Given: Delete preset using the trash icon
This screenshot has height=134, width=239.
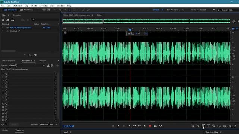Looking at the screenshot, I should tap(52, 66).
